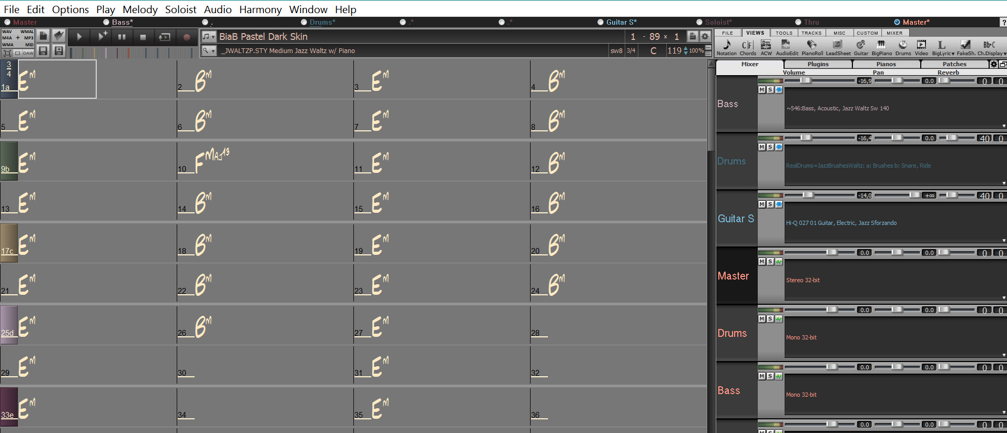
Task: Adjust the Drums track pan slider
Action: [x=897, y=138]
